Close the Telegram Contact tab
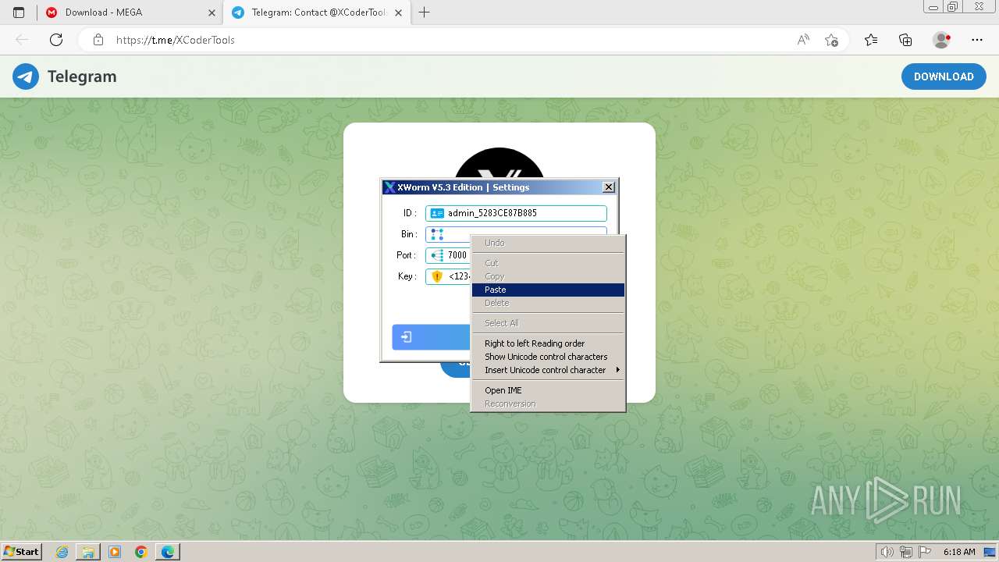The image size is (999, 562). 399,12
